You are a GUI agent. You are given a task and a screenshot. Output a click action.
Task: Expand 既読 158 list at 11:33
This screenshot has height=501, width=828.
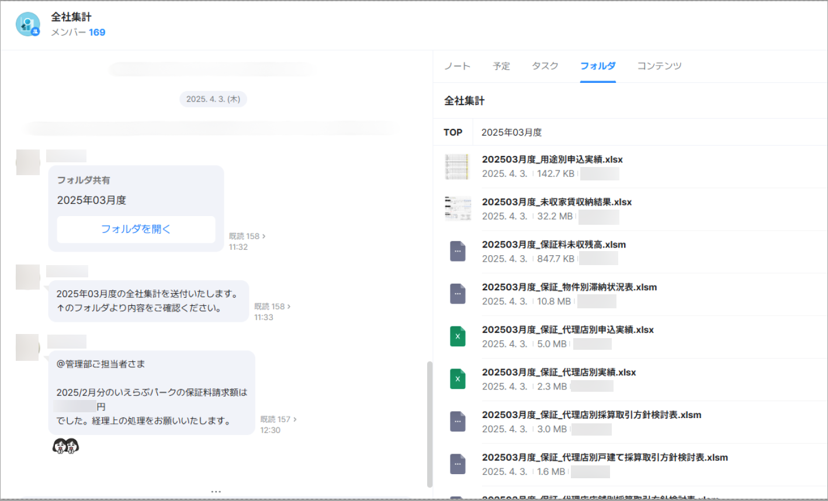pyautogui.click(x=272, y=307)
